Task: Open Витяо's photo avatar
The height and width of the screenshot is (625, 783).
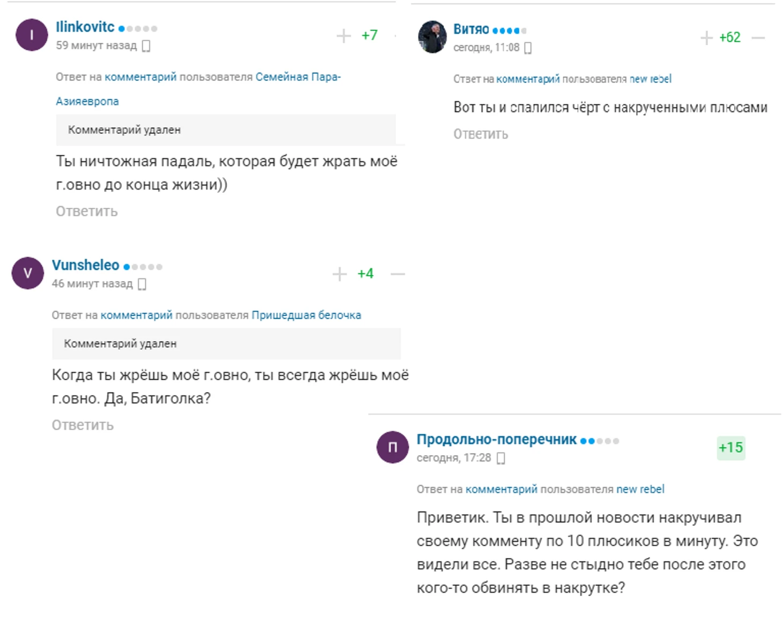Action: (432, 37)
